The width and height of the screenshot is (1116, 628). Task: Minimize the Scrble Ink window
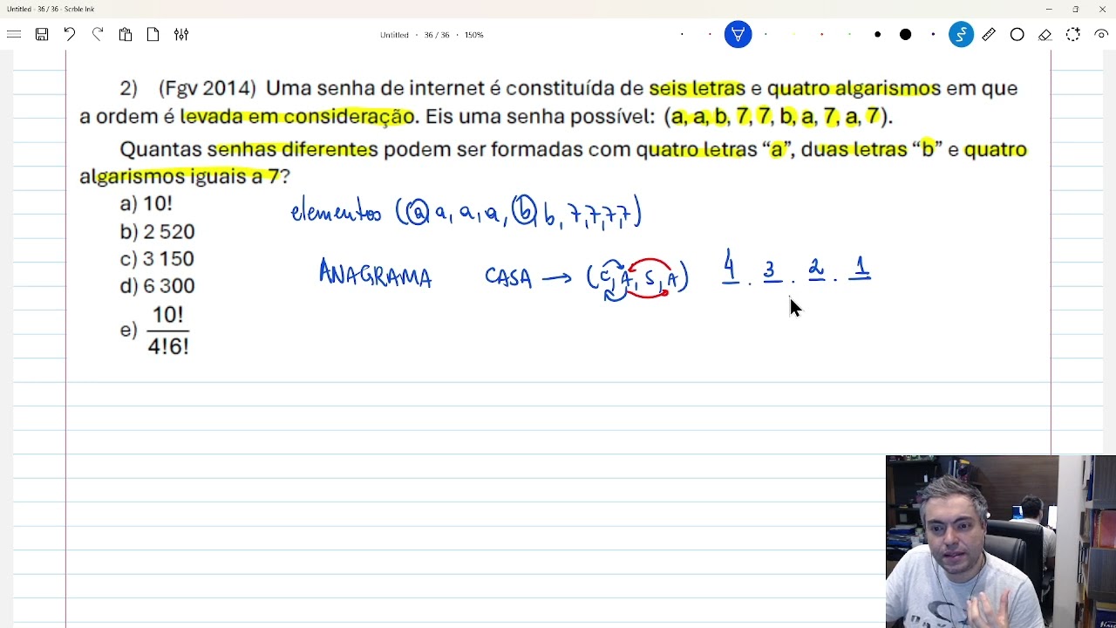click(1048, 9)
